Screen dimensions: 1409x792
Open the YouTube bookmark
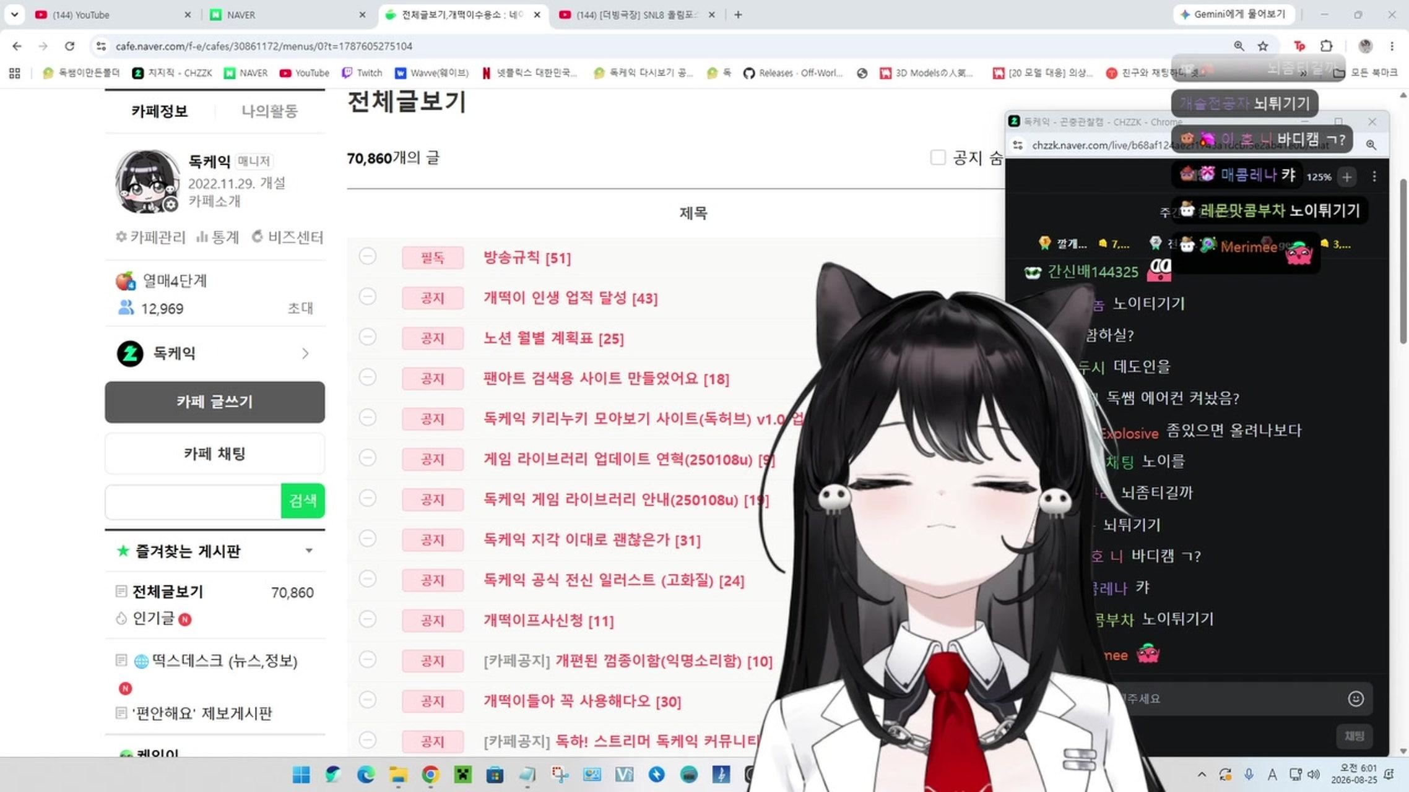coord(304,73)
